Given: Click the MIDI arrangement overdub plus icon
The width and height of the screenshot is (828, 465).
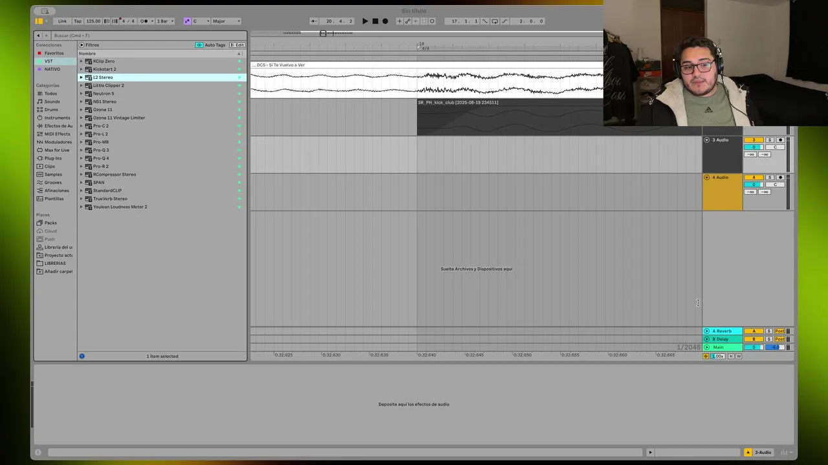Looking at the screenshot, I should click(x=399, y=21).
